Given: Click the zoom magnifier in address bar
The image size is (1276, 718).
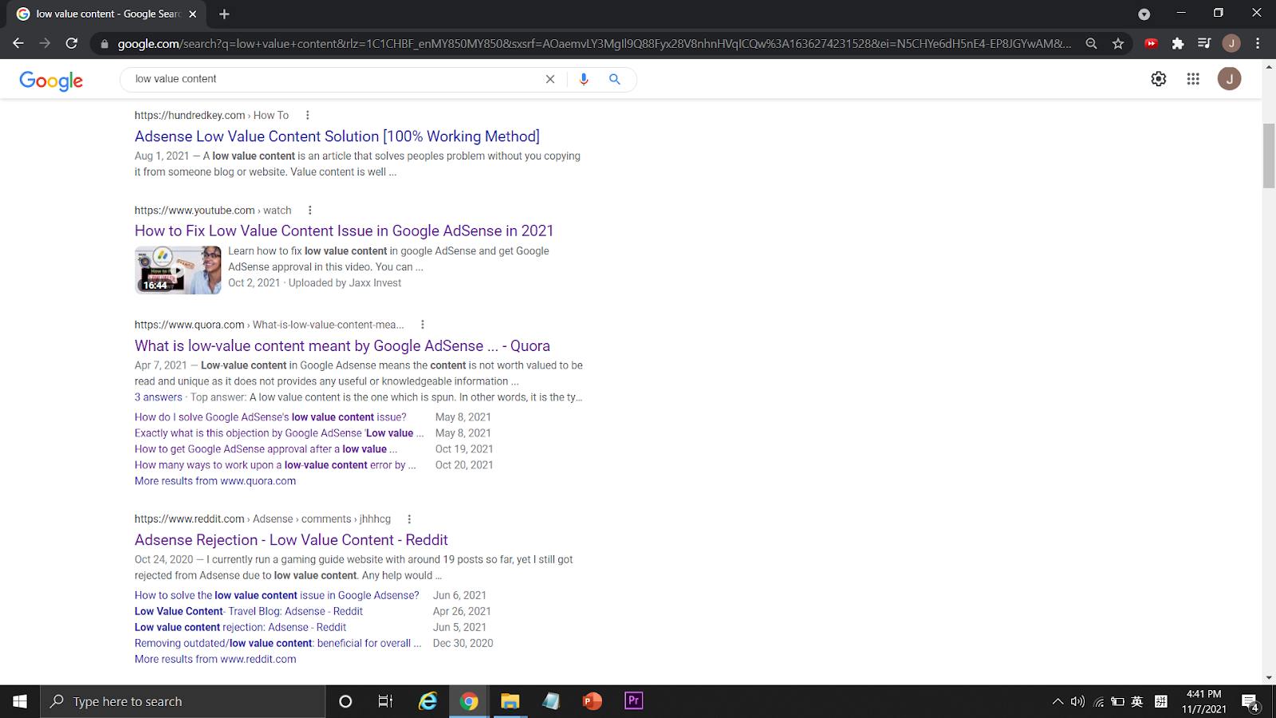Looking at the screenshot, I should pyautogui.click(x=1091, y=44).
